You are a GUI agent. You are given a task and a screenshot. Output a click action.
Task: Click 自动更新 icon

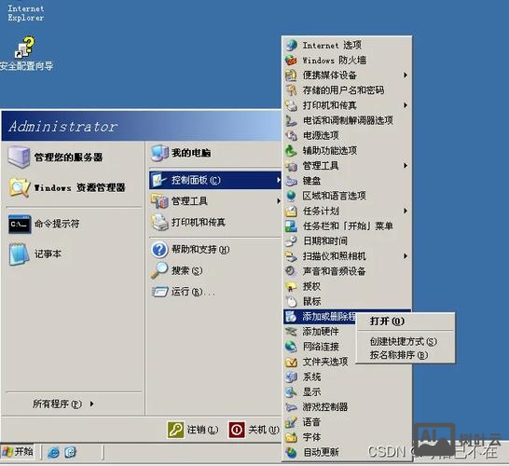coord(291,452)
